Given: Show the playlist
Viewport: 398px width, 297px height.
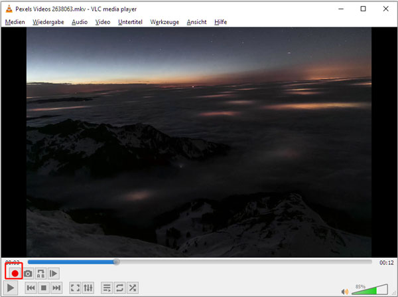Looking at the screenshot, I should pos(107,288).
